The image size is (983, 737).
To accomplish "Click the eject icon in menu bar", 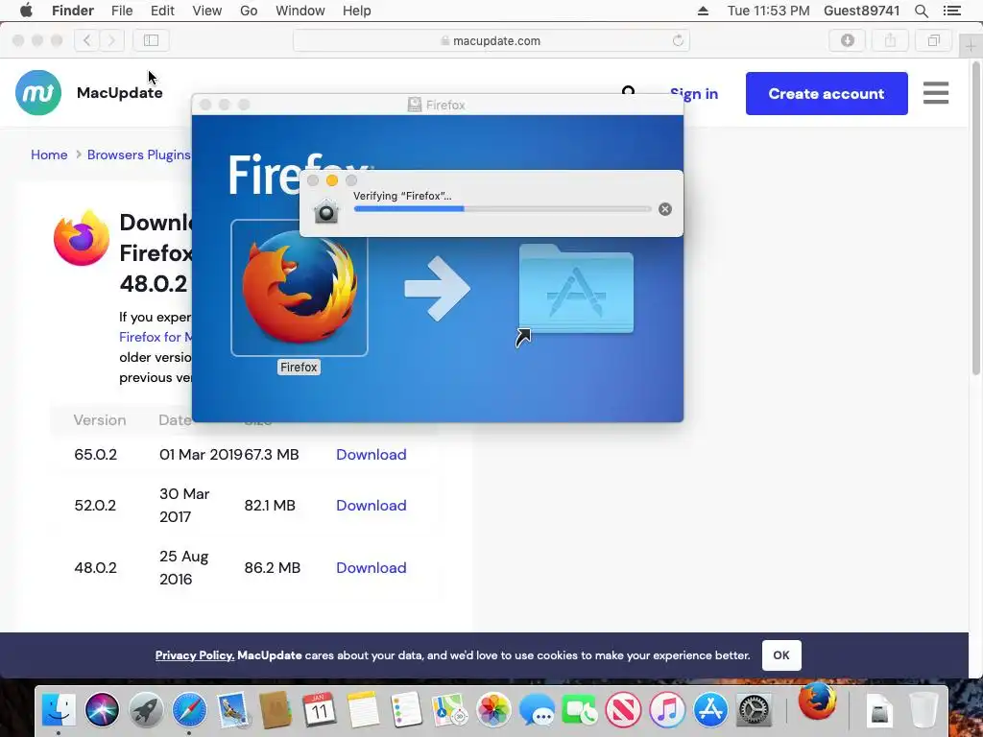I will [703, 11].
